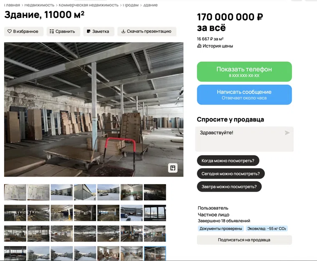Select highlighted last thumbnail in bottom row
Image resolution: width=317 pixels, height=261 pixels.
coord(155,253)
